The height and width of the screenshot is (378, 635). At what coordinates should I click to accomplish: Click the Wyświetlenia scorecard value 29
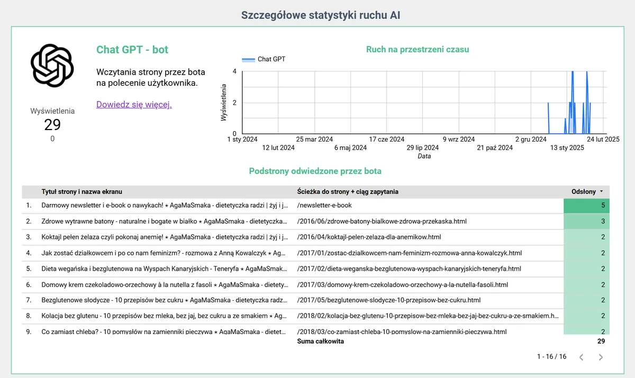pos(52,125)
